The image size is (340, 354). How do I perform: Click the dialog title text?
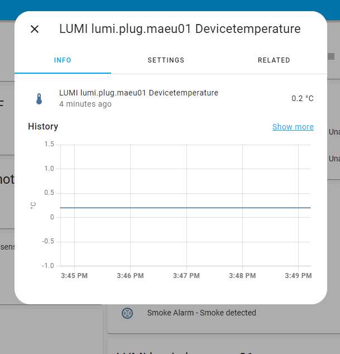[180, 29]
